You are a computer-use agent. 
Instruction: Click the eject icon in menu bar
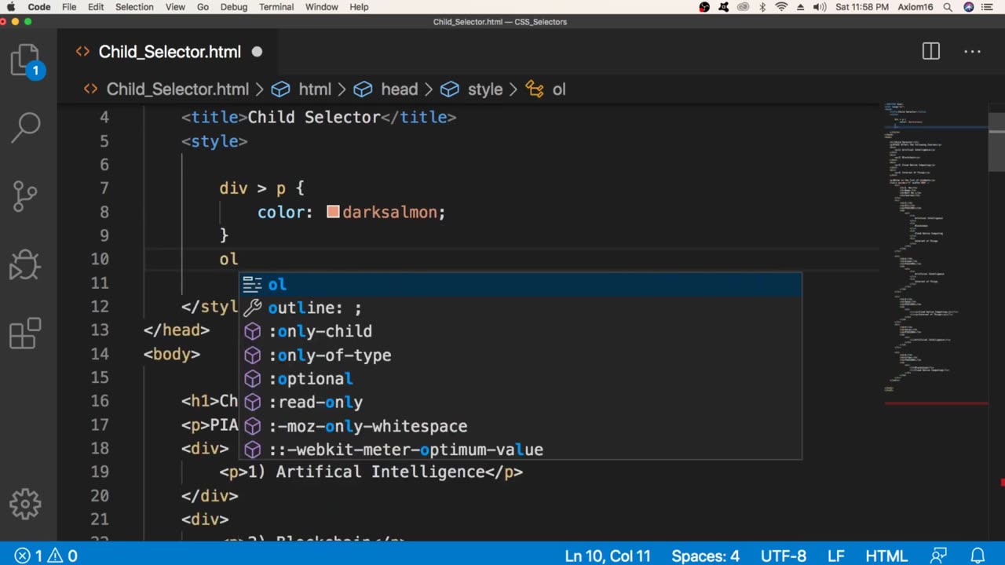801,7
